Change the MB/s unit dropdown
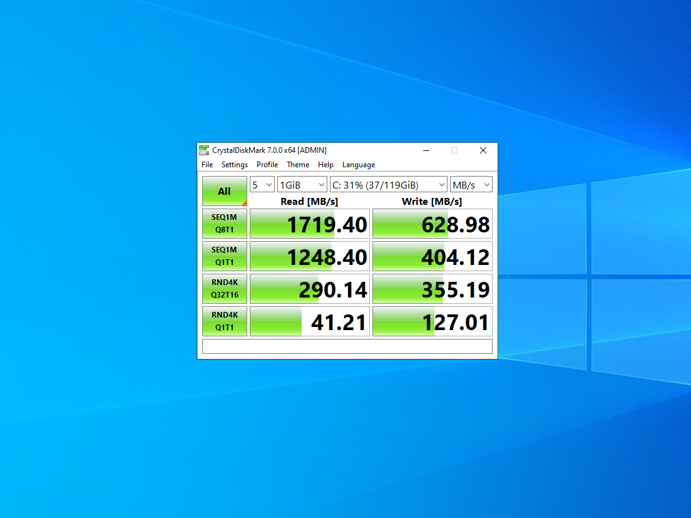 click(471, 185)
